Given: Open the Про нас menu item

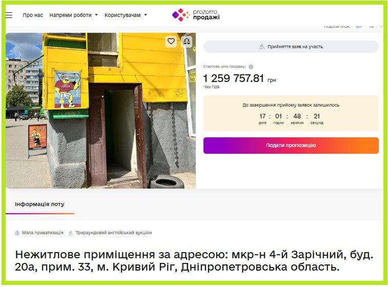Looking at the screenshot, I should point(33,15).
